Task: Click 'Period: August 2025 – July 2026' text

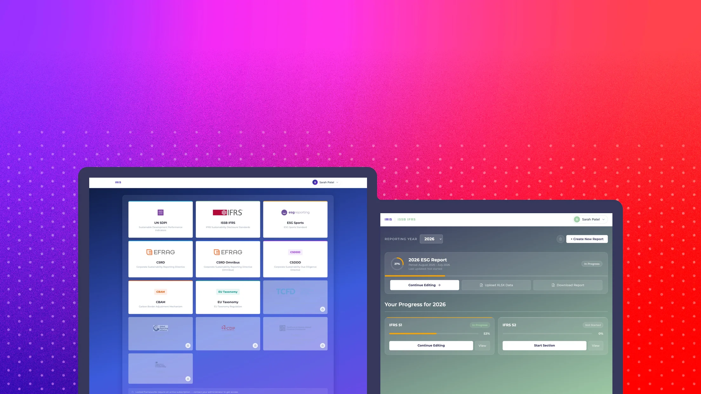Action: [429, 265]
